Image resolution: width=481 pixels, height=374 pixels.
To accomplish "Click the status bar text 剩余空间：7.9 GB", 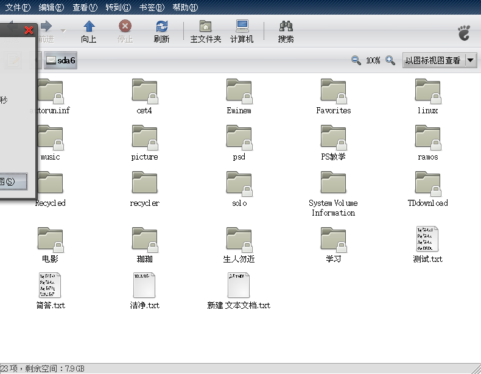I will pos(55,369).
